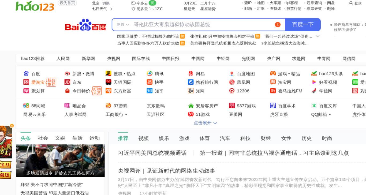Open 爱淘宝 icon link
The width and height of the screenshot is (366, 195).
pyautogui.click(x=26, y=82)
